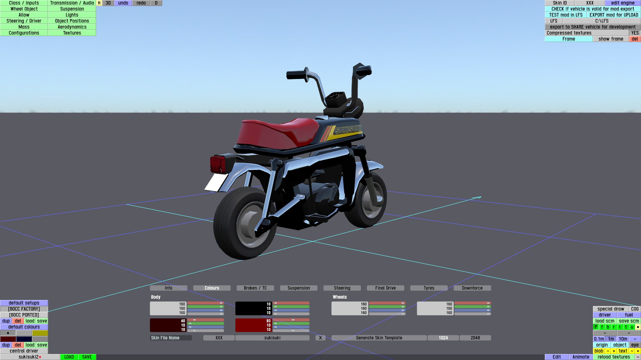Open the special draw options
641x360 pixels.
tap(610, 309)
